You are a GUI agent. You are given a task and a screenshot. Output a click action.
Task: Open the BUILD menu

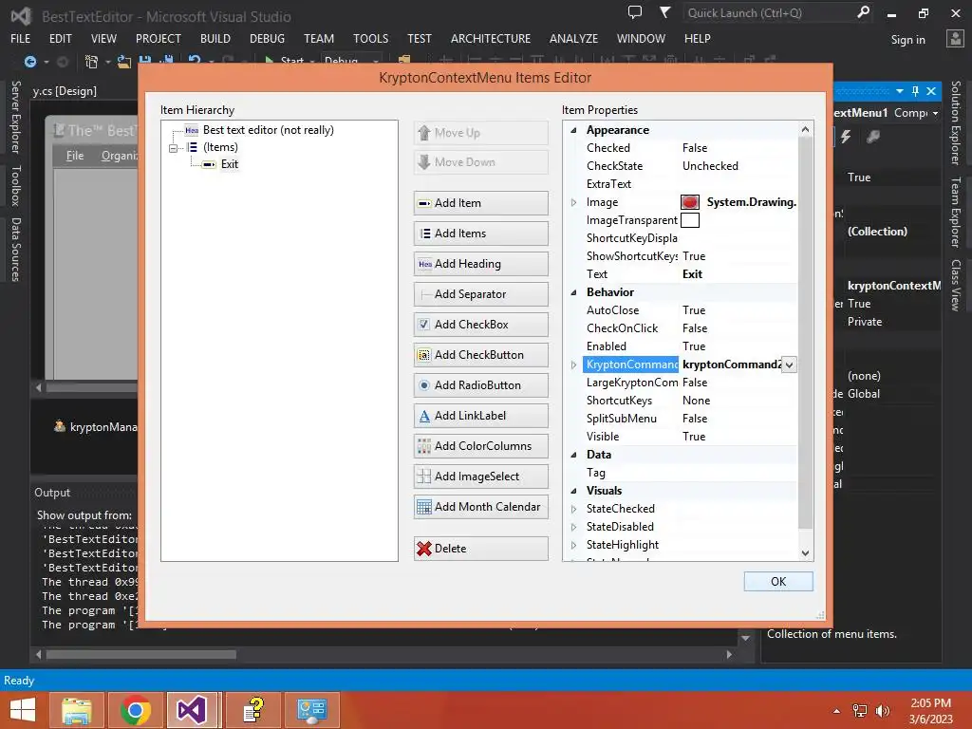click(215, 38)
